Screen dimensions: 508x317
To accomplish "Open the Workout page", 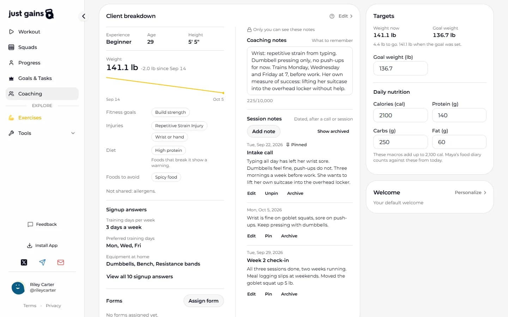I will [42, 32].
